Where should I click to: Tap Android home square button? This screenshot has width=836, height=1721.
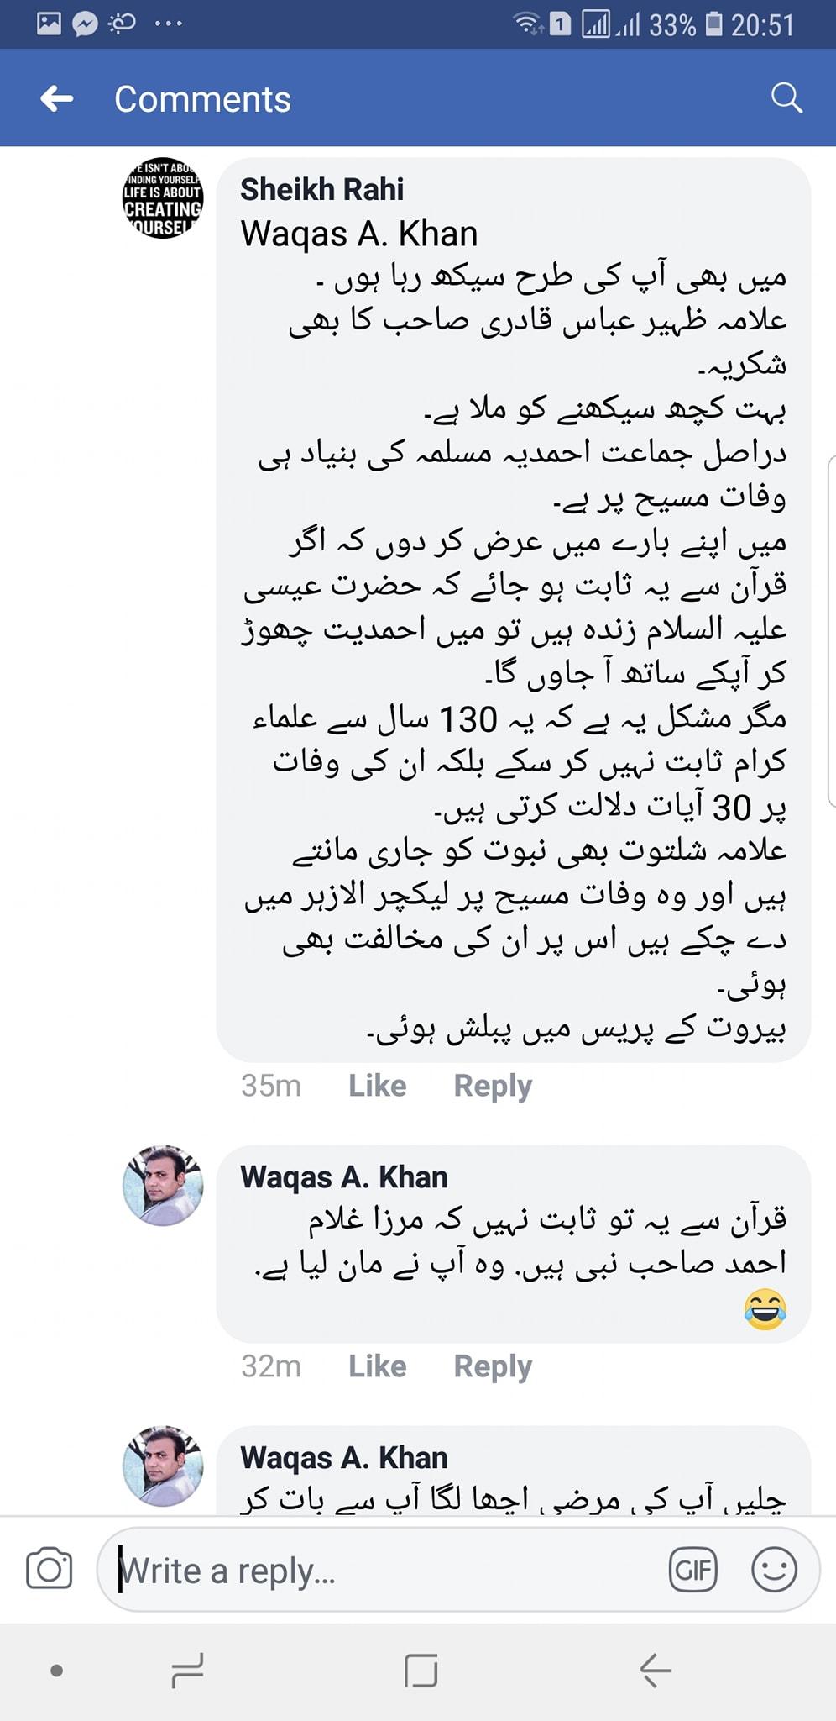[421, 1670]
